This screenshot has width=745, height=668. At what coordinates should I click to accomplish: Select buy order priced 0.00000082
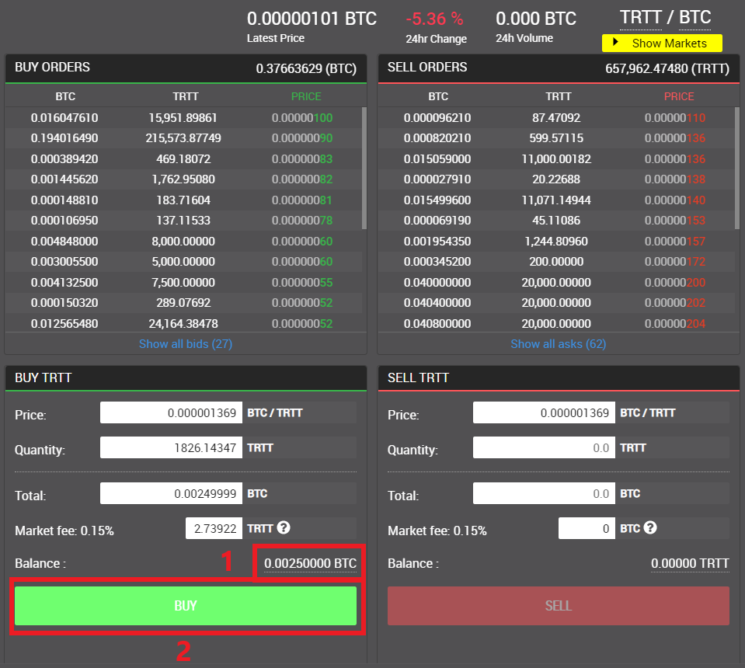point(183,179)
